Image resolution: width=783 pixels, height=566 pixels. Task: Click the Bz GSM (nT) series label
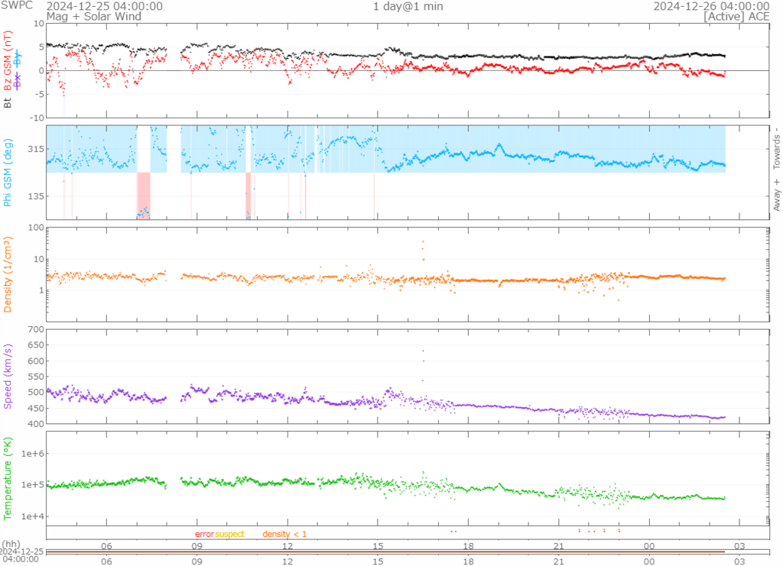coord(8,61)
